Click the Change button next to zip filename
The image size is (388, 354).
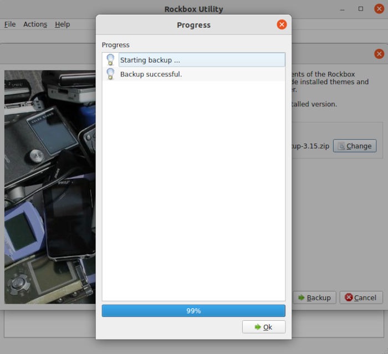coord(355,146)
